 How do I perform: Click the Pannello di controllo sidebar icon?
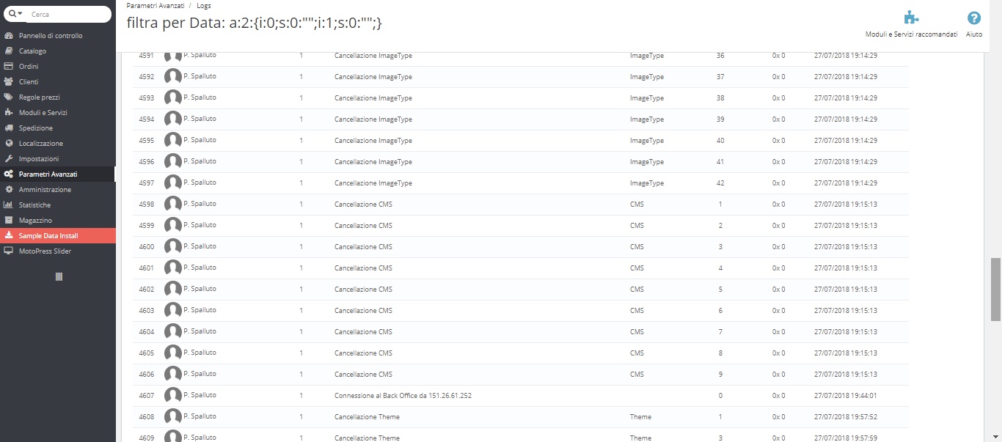pos(9,36)
